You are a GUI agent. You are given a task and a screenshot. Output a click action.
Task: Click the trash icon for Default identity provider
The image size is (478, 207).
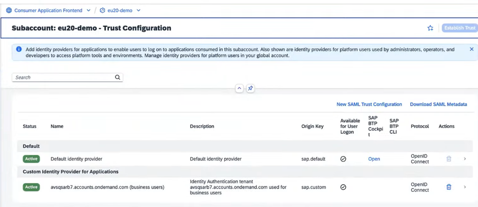449,159
